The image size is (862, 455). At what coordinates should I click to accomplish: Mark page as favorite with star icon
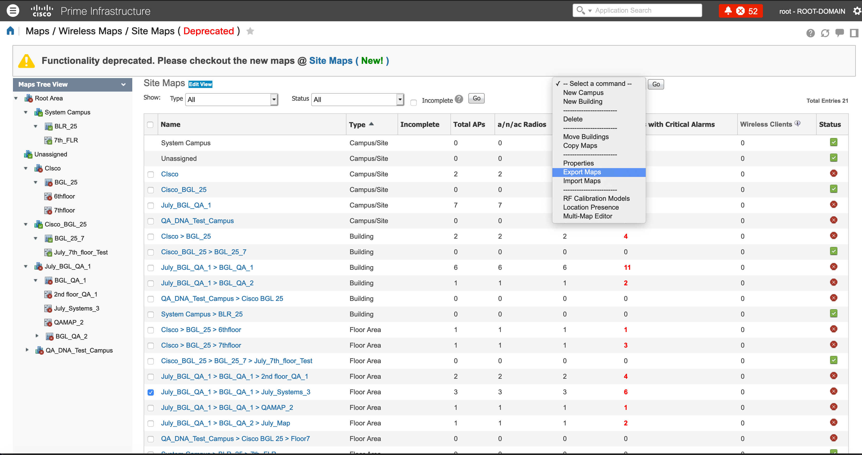250,31
